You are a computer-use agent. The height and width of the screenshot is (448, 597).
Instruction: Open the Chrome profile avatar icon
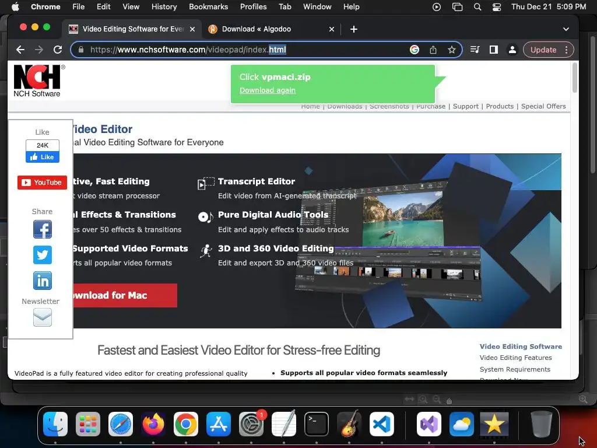(512, 50)
